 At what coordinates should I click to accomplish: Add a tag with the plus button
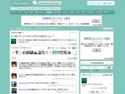(23, 33)
